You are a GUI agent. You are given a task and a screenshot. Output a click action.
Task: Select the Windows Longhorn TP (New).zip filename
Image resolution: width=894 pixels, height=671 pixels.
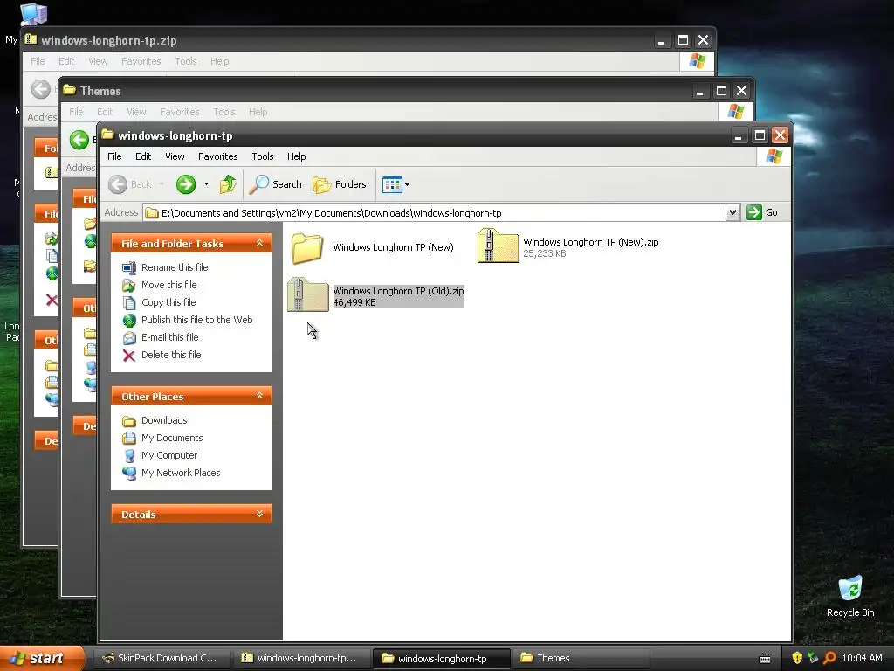tap(591, 242)
